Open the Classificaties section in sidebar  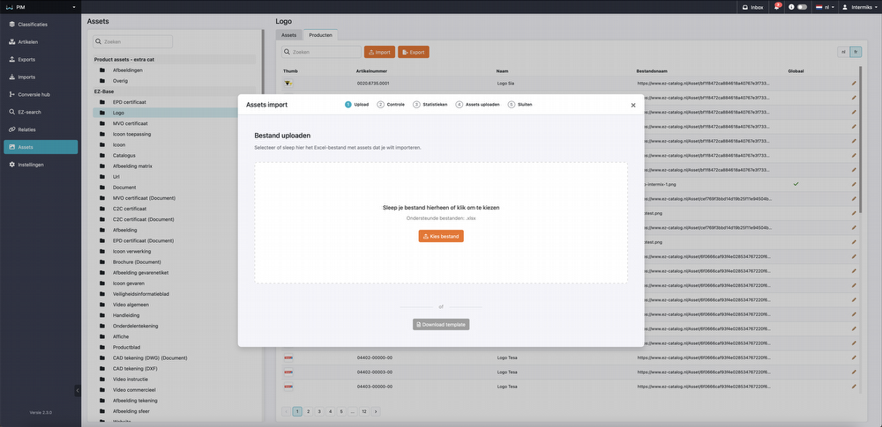click(x=33, y=24)
